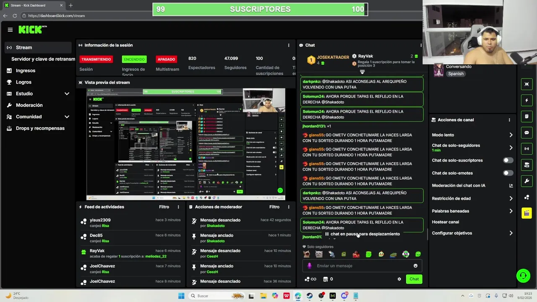
Task: Click the shop icon showing 0
Action: point(328,279)
